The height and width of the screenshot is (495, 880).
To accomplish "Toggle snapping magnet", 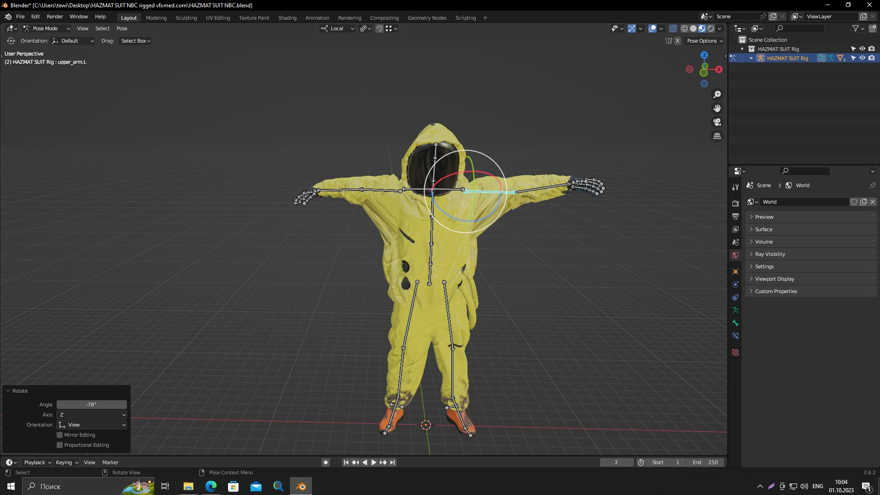I will (379, 28).
